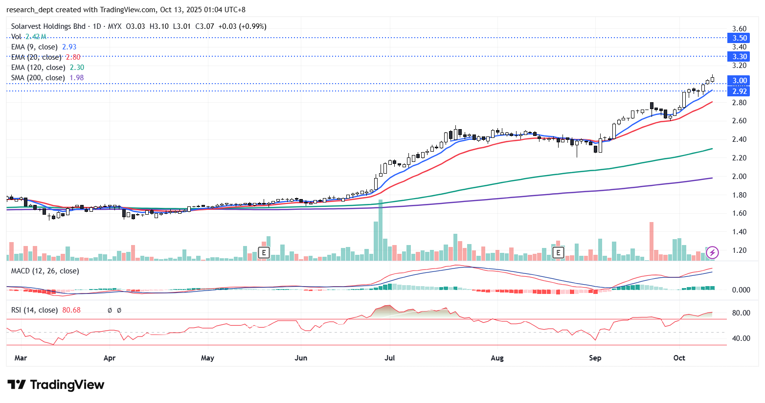Image resolution: width=765 pixels, height=403 pixels.
Task: Click the EMA (9, close) indicator legend
Action: point(34,47)
